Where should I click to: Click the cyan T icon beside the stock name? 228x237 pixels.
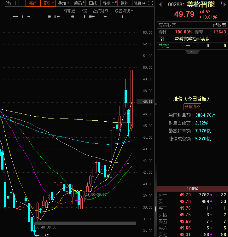tap(221, 3)
